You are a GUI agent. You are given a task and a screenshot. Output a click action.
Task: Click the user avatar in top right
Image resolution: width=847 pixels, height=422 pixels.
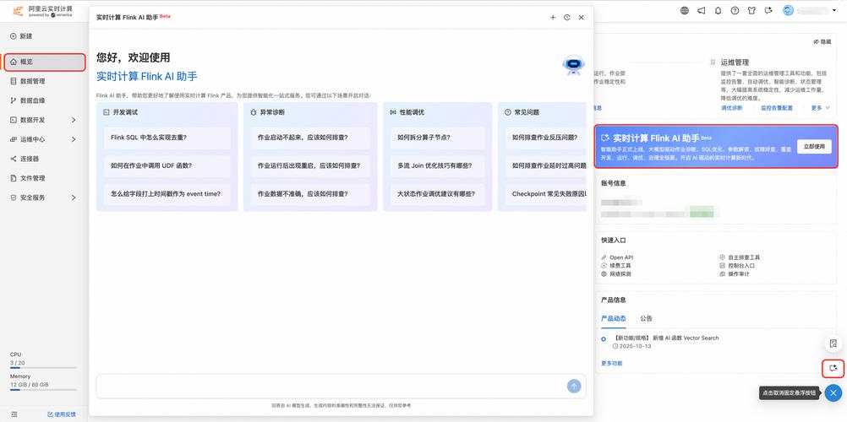pos(788,10)
